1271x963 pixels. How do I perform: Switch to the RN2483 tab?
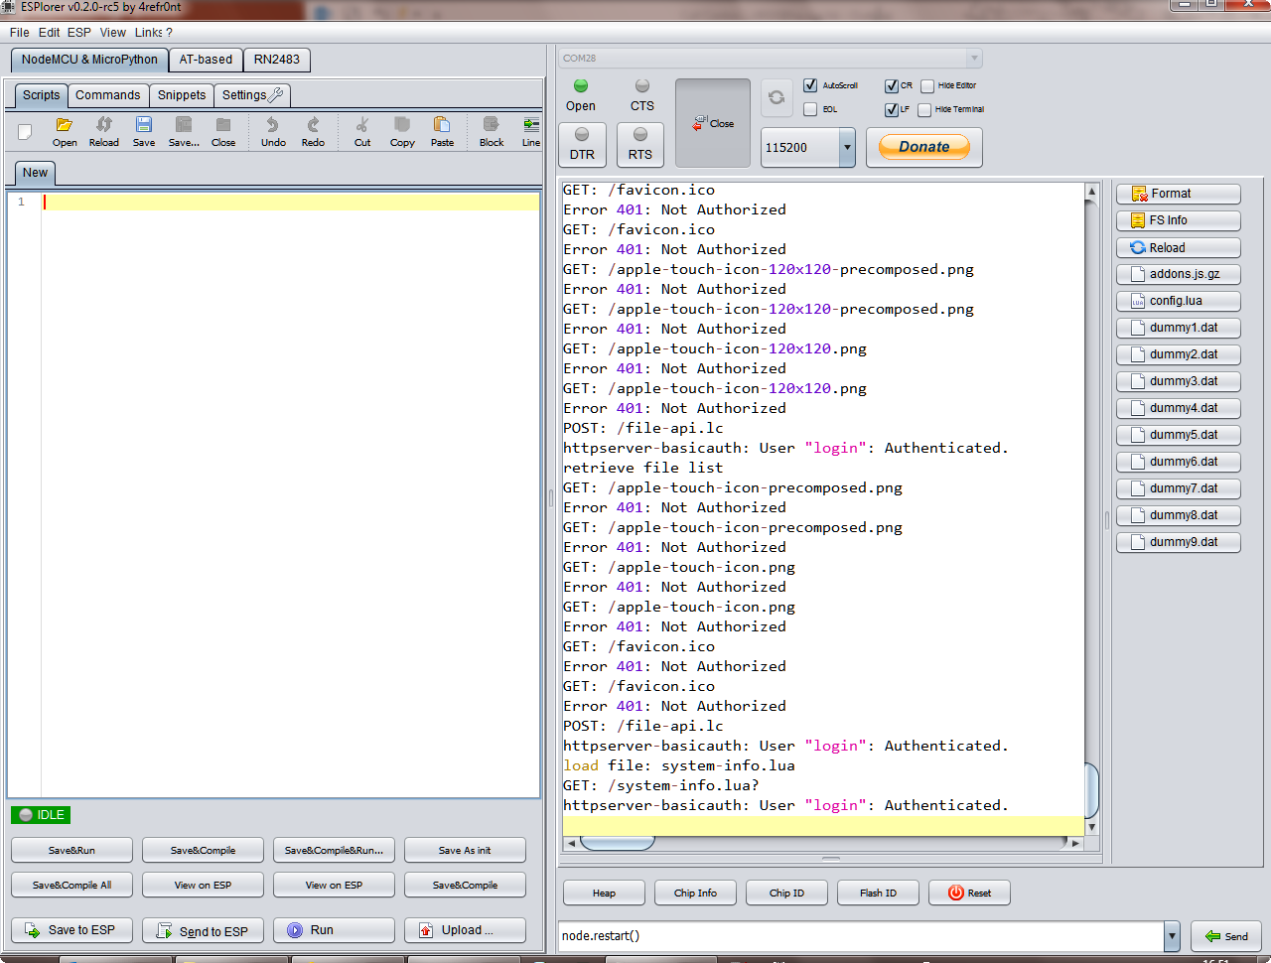pyautogui.click(x=277, y=60)
